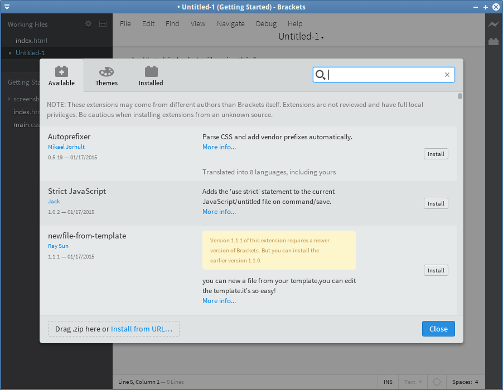Open the Available extensions tab

click(61, 76)
